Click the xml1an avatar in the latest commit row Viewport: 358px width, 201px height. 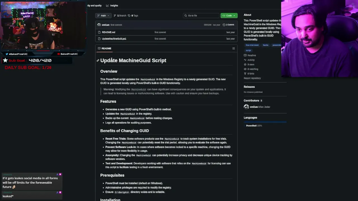tap(99, 25)
